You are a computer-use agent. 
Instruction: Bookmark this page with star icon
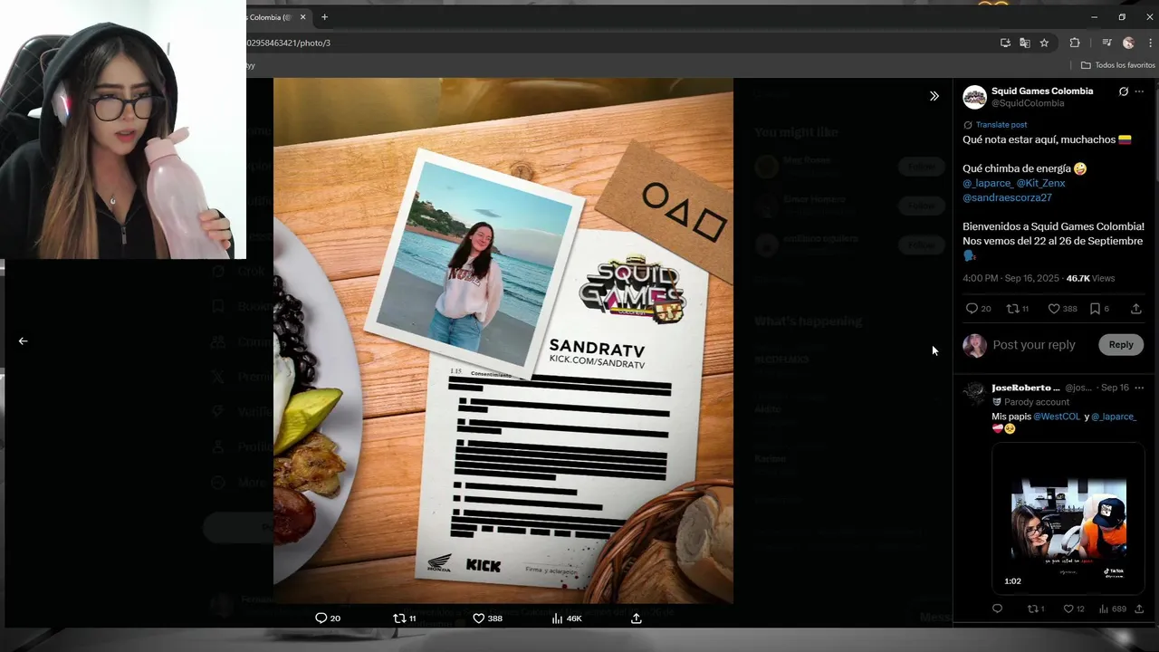tap(1044, 43)
